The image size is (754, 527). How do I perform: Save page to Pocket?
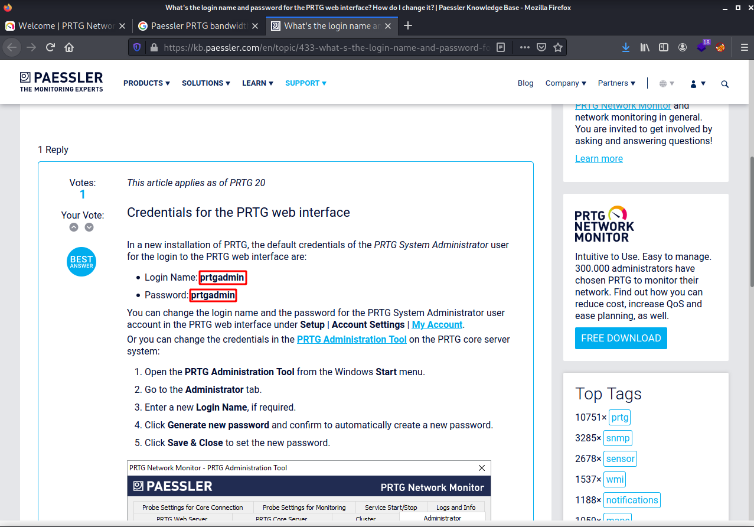pyautogui.click(x=541, y=47)
